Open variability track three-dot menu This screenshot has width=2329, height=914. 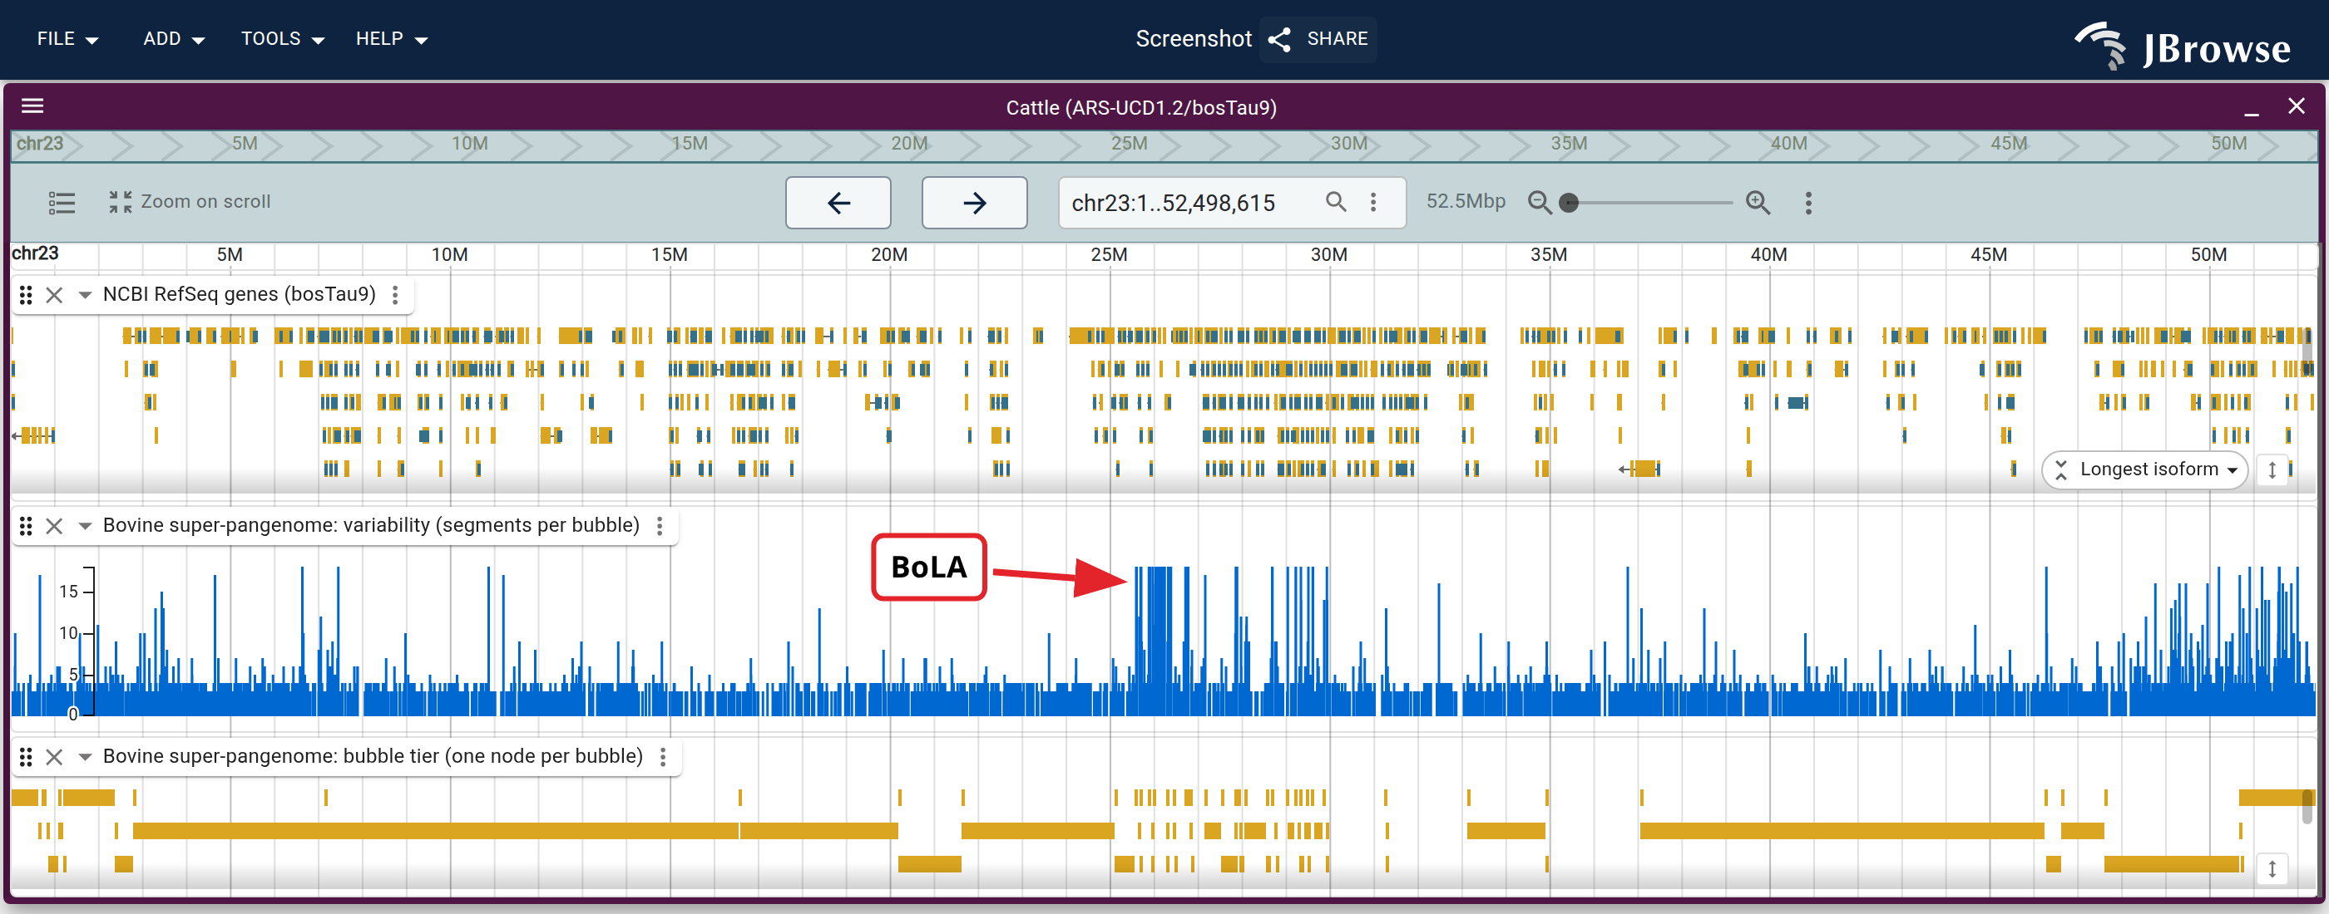(660, 526)
